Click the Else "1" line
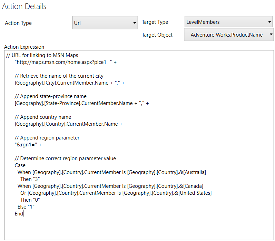Image resolution: width=275 pixels, height=241 pixels. click(x=26, y=207)
